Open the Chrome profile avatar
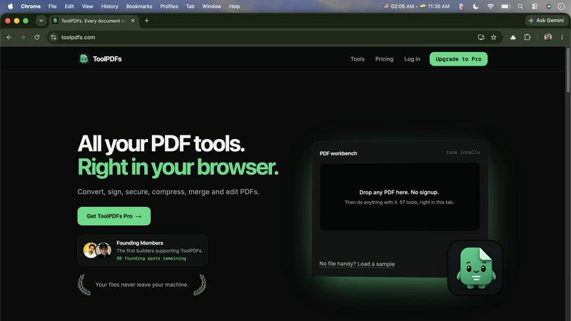 (547, 37)
